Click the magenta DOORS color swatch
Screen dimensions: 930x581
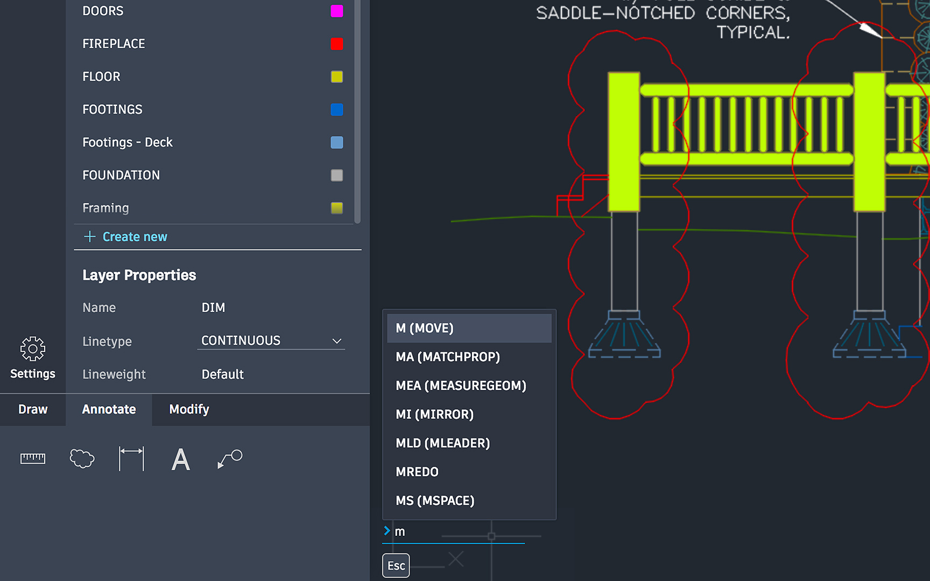coord(336,11)
